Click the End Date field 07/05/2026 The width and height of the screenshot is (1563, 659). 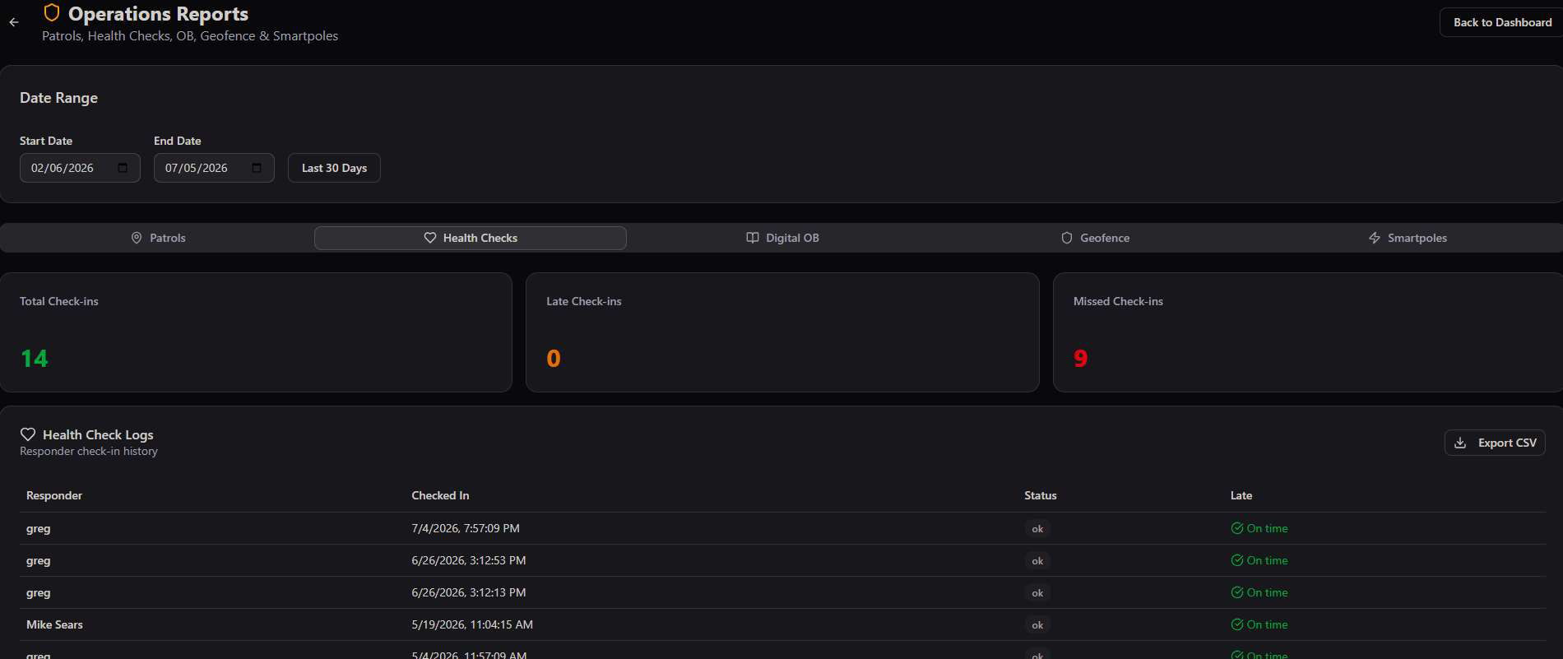pos(214,168)
